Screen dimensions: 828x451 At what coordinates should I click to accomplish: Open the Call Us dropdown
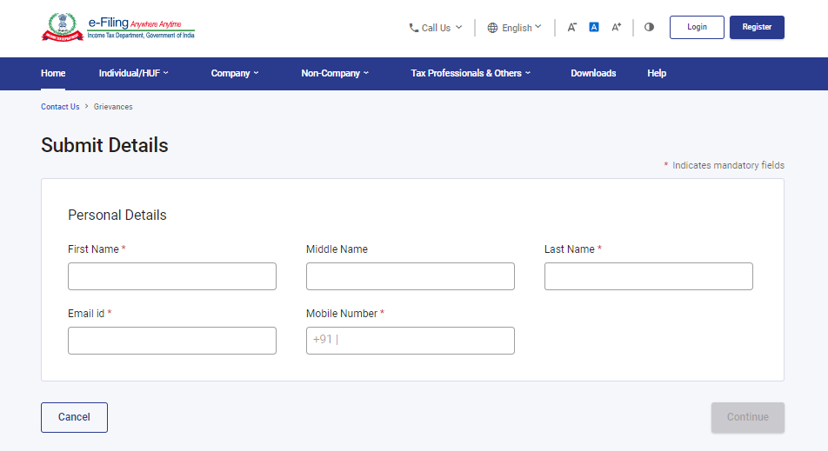[x=436, y=28]
